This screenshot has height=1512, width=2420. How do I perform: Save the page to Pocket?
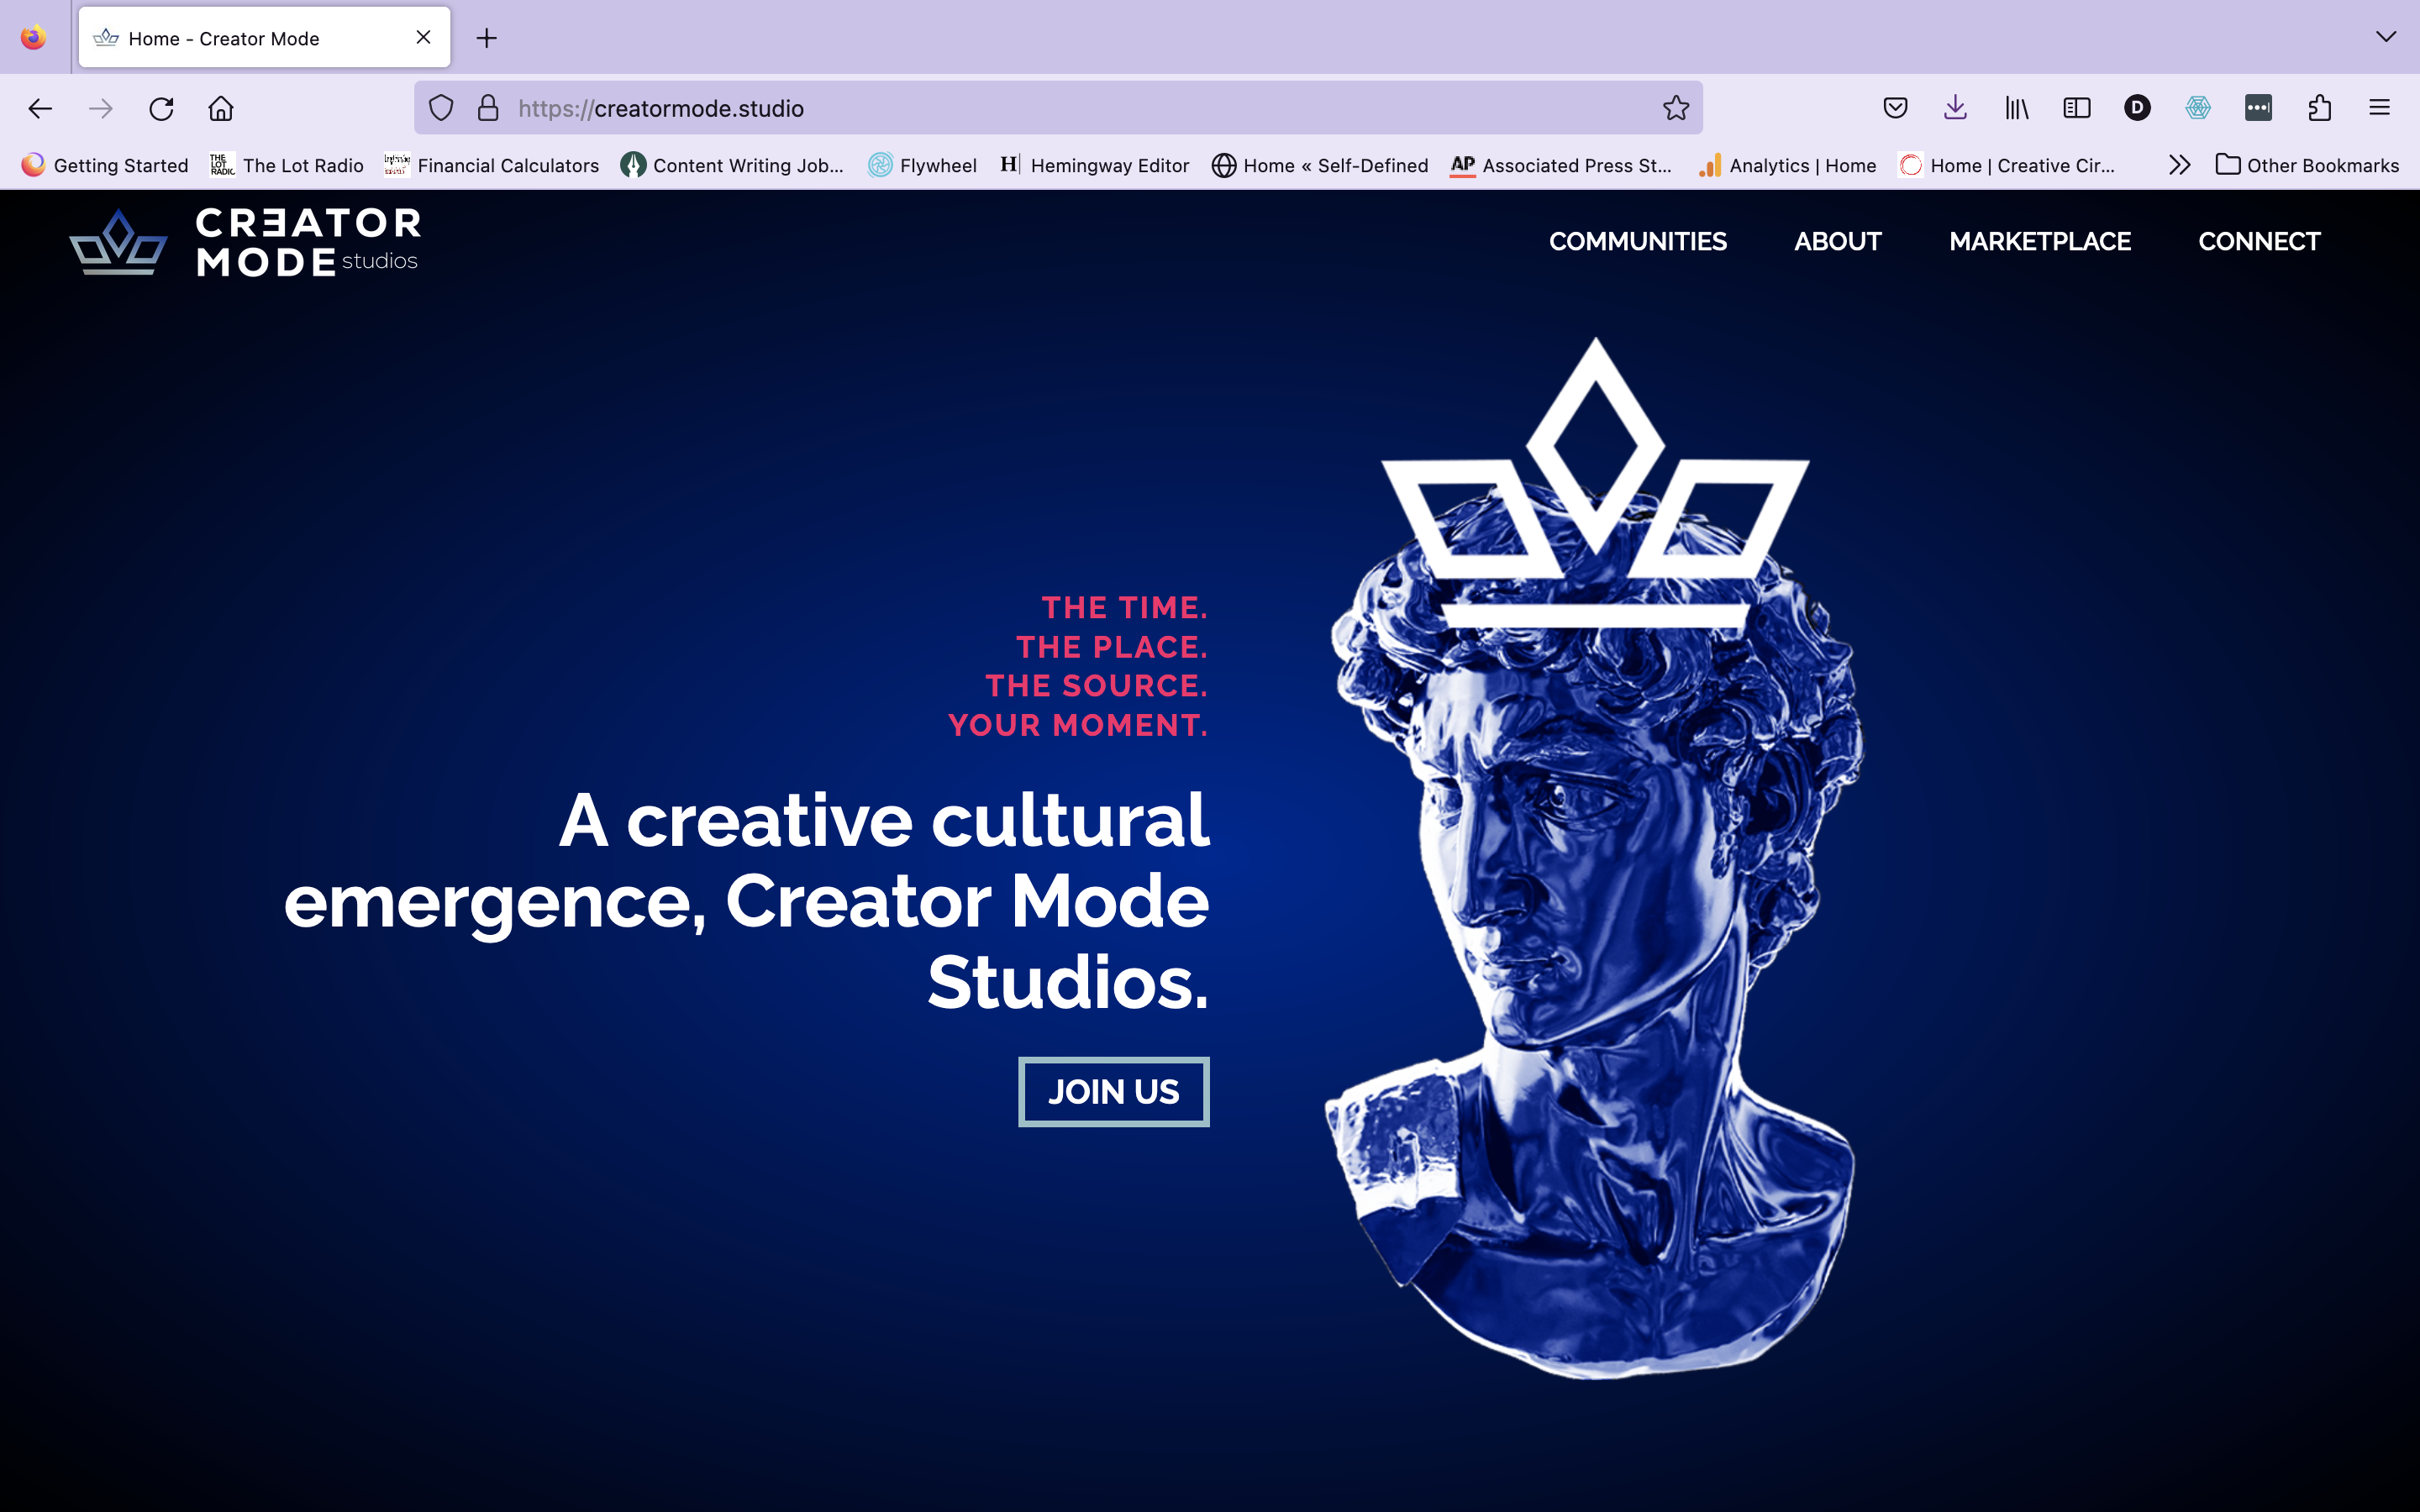click(1895, 108)
